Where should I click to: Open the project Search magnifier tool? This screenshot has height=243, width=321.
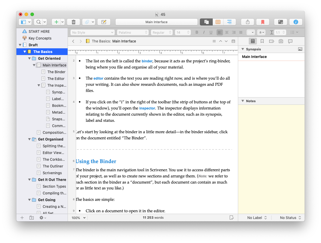[x=38, y=22]
